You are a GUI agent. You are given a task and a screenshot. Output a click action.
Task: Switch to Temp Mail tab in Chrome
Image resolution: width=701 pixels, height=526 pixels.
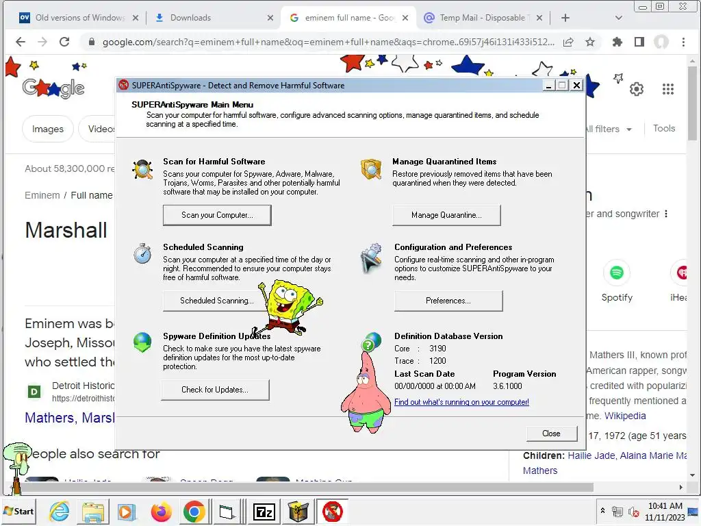click(x=482, y=18)
